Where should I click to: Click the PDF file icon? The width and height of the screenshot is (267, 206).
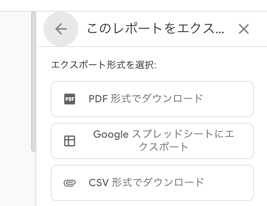[70, 99]
